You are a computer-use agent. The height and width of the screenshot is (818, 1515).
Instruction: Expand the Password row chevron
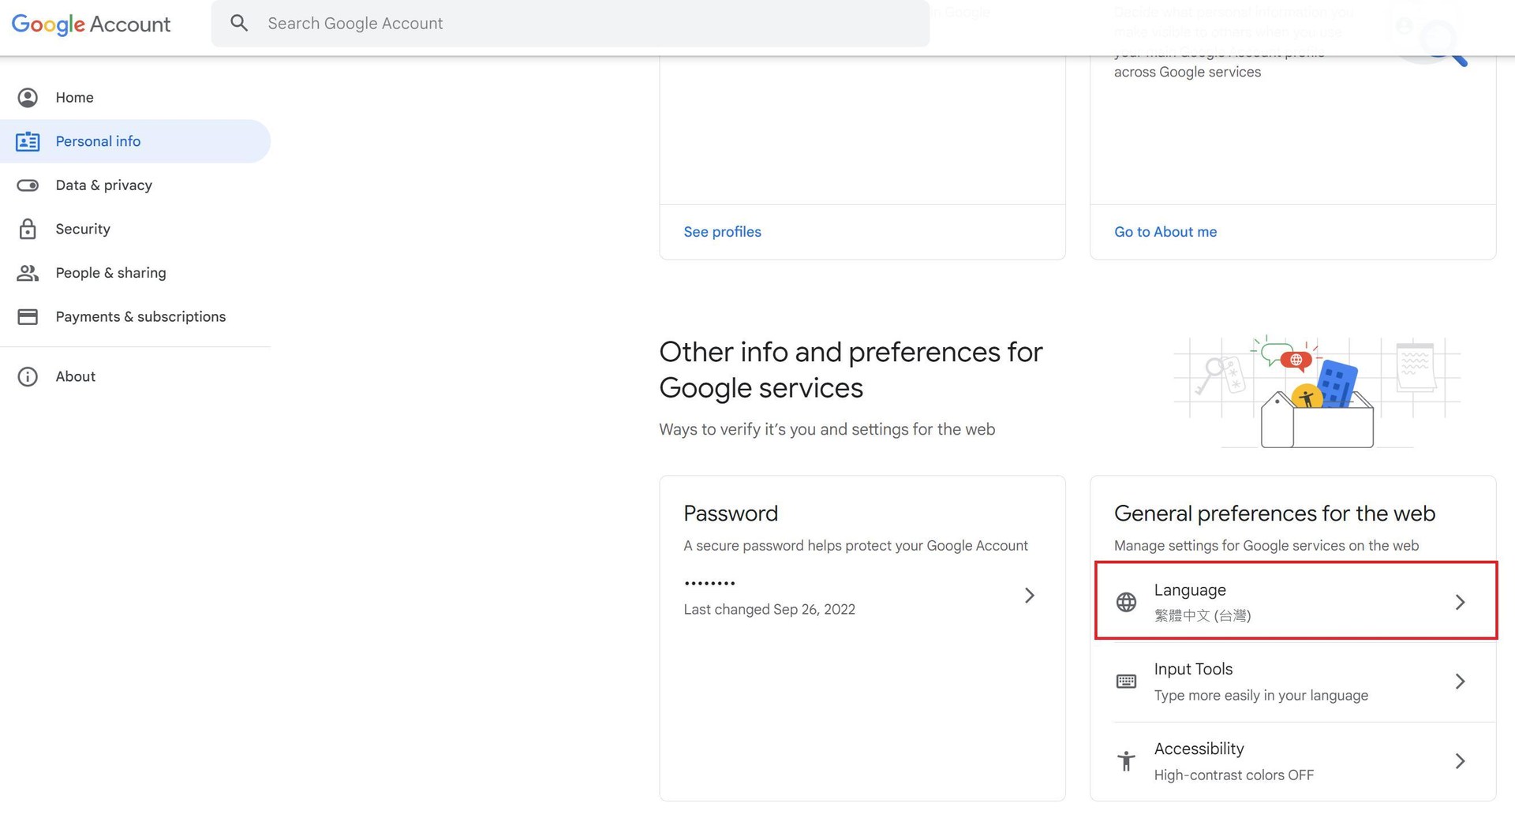tap(1029, 596)
